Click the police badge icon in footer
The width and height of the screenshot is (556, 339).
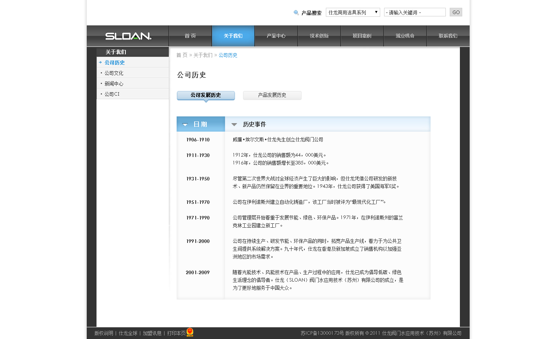tap(190, 332)
